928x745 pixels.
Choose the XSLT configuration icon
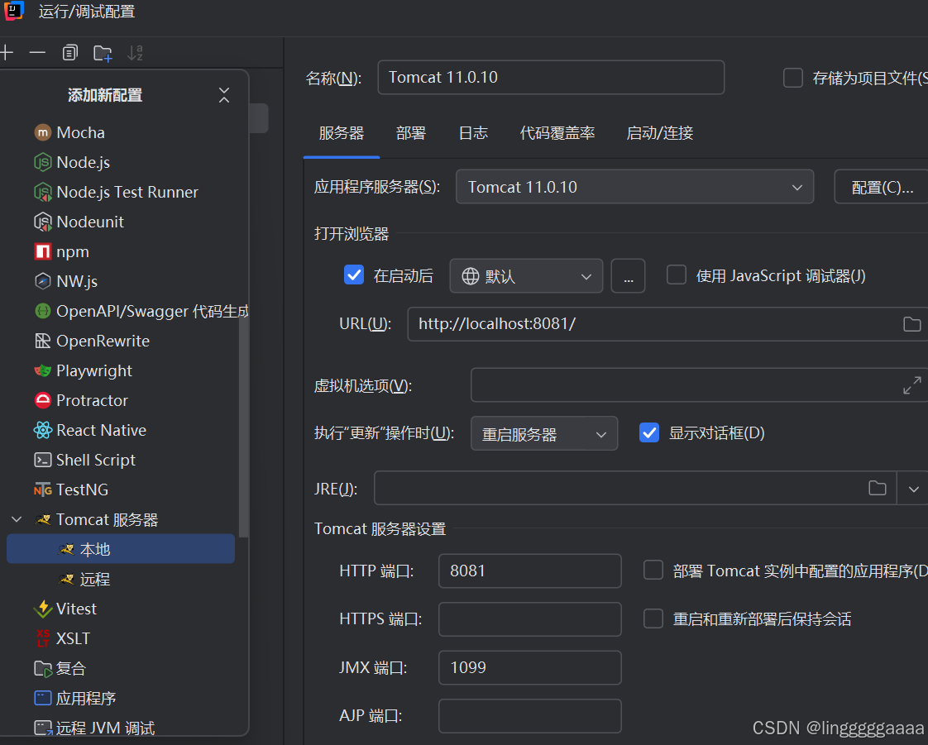43,638
